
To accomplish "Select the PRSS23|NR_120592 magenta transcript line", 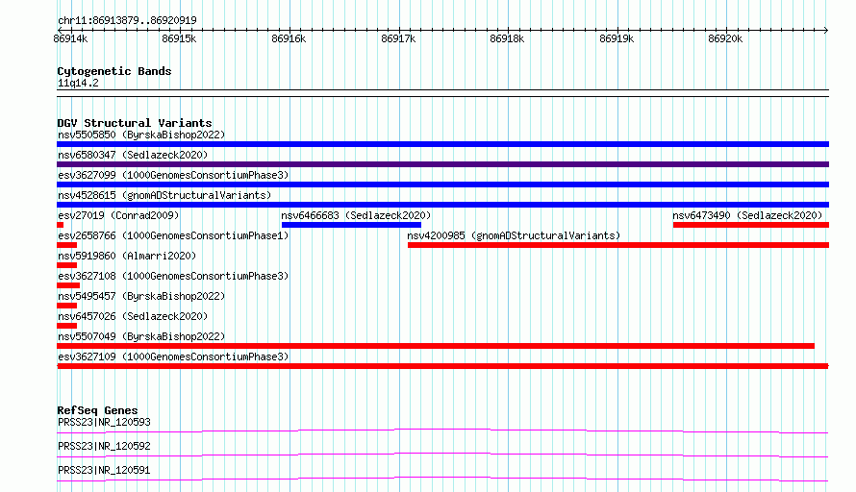I will (x=442, y=455).
